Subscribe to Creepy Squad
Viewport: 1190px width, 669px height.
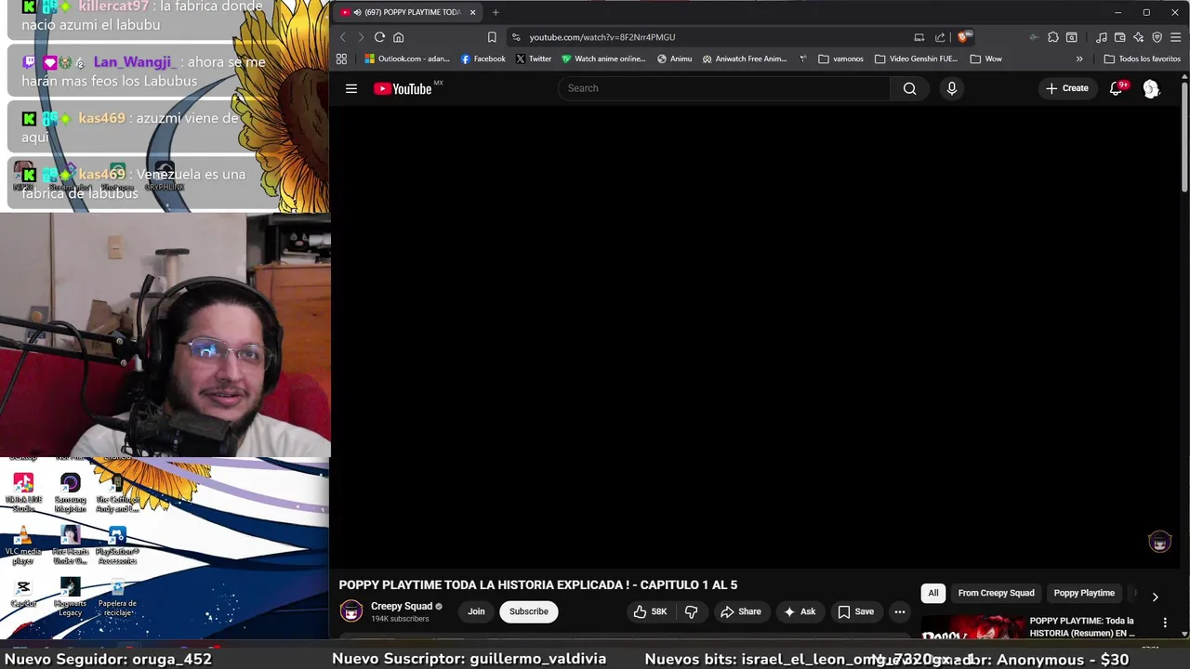pyautogui.click(x=528, y=611)
